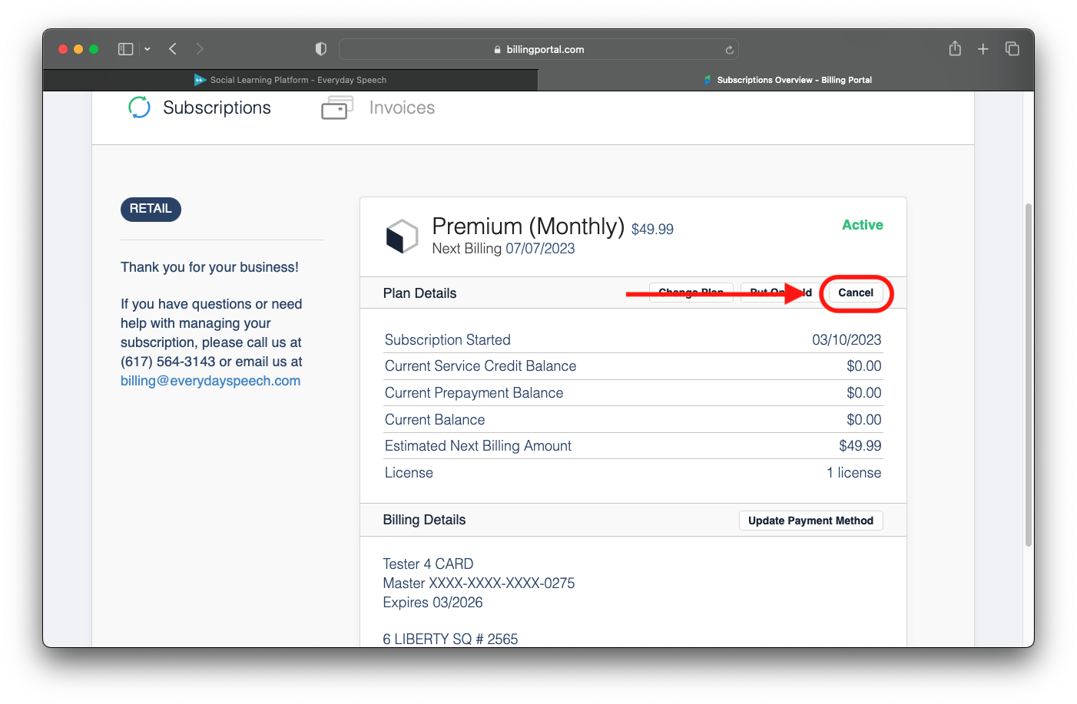
Task: Click the Premium plan cube icon
Action: click(401, 236)
